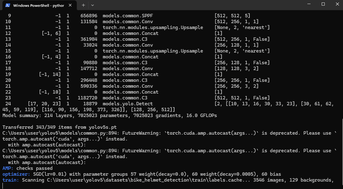Click the blinking cursor on the last line

tap(3, 186)
